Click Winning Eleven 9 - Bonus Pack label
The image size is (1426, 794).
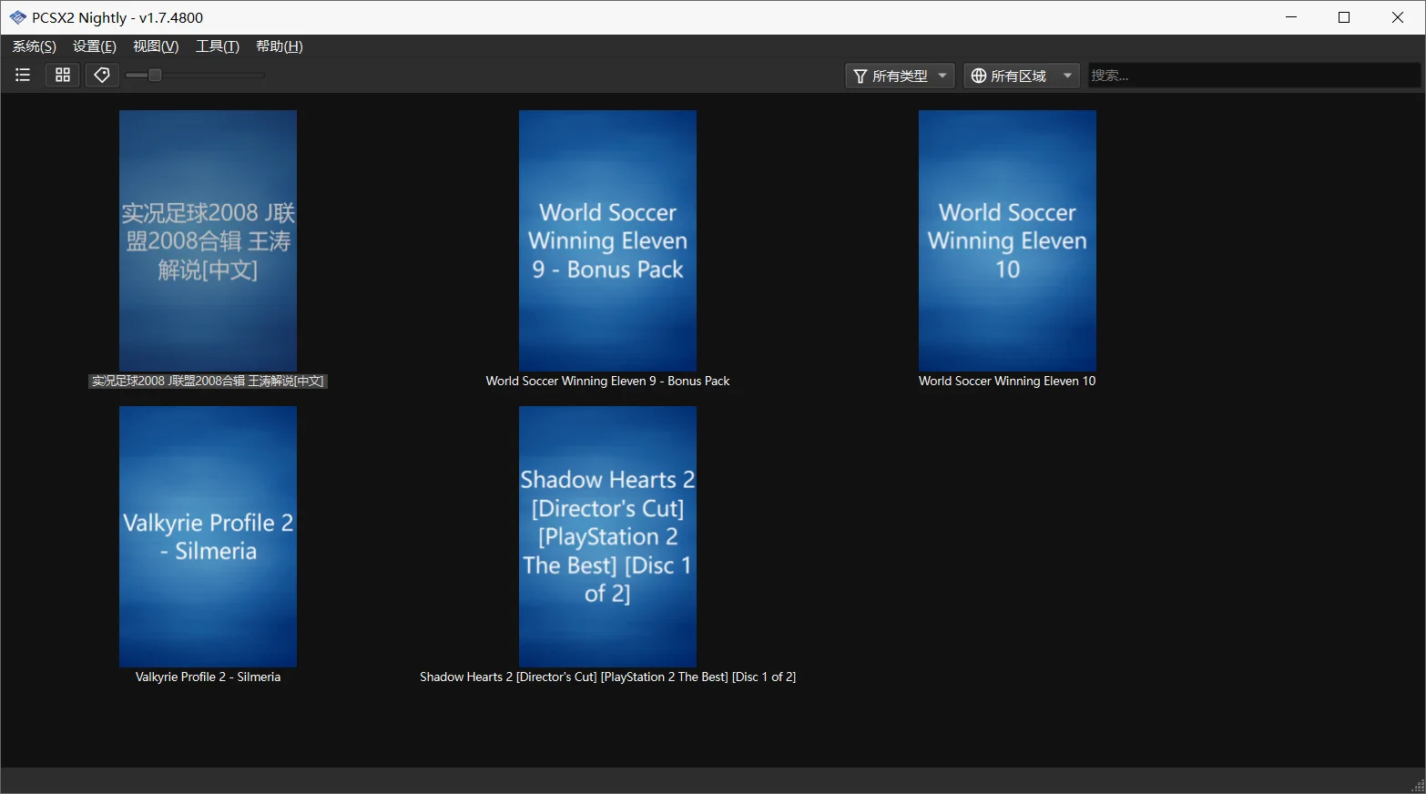607,381
